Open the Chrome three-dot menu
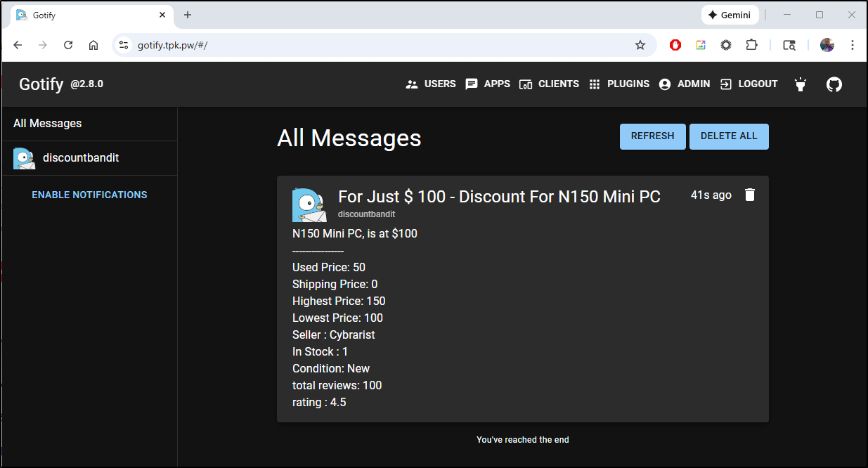868x468 pixels. pyautogui.click(x=852, y=45)
